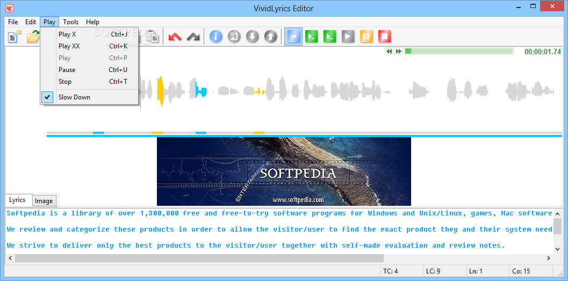Click the horizontal scrollbar right arrow

549,258
